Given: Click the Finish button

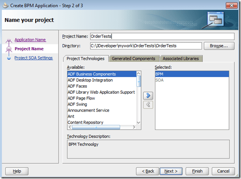Looking at the screenshot, I should click(x=197, y=171).
